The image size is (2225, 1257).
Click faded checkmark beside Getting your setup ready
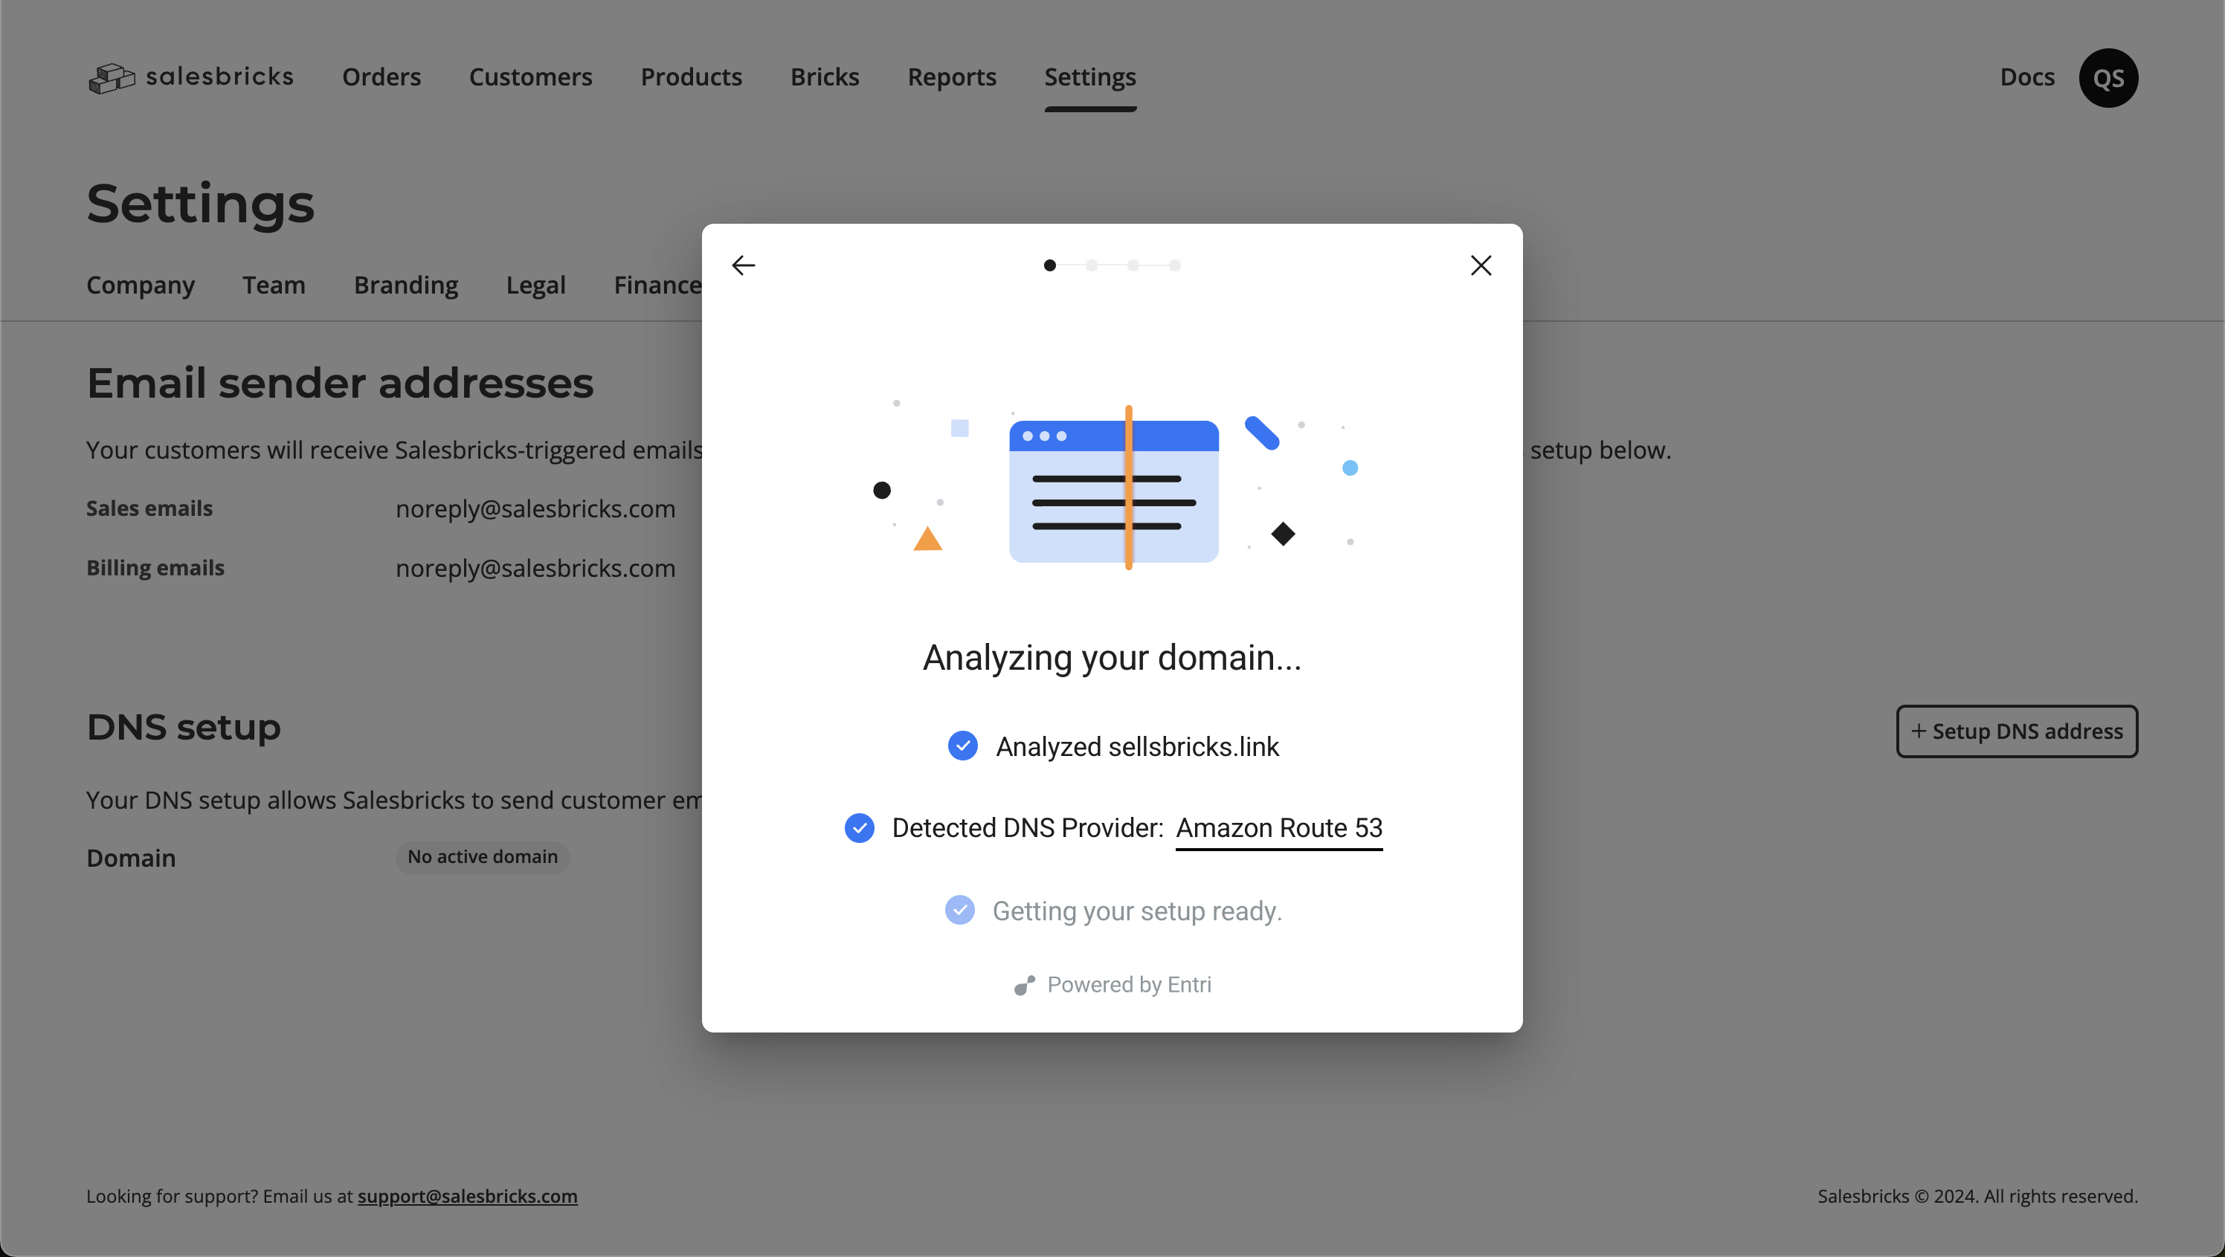point(959,910)
